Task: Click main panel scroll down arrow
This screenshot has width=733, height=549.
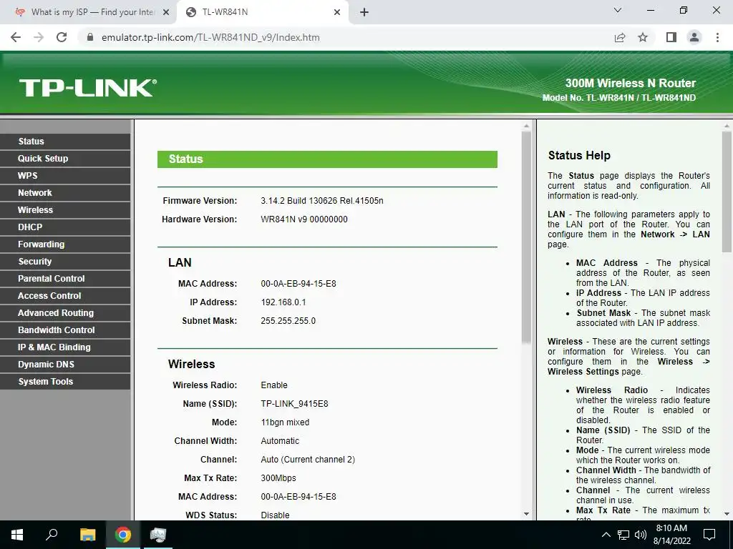Action: (x=526, y=514)
